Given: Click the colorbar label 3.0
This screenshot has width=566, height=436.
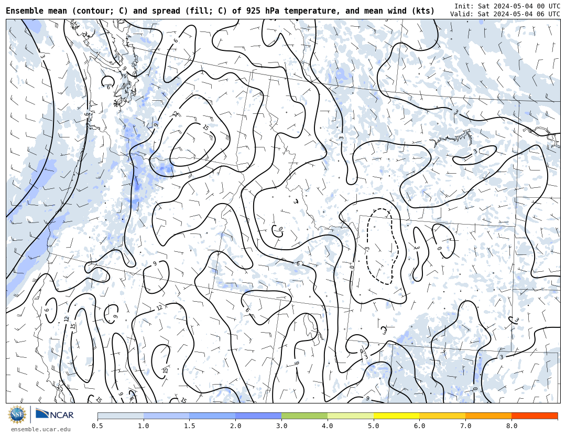Looking at the screenshot, I should (x=281, y=426).
